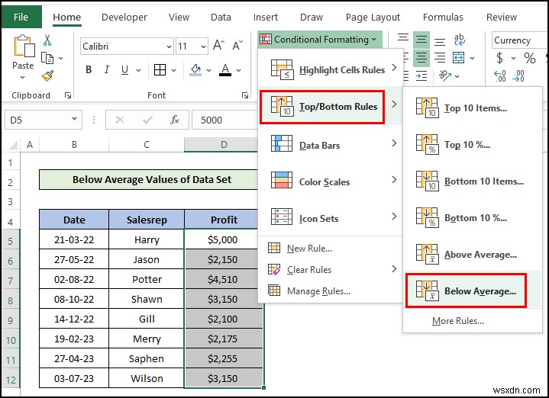Open Highlight Cells Rules submenu
549x398 pixels.
pyautogui.click(x=331, y=70)
